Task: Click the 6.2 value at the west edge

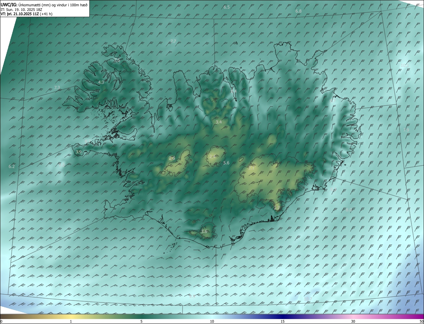Action: pos(12,166)
